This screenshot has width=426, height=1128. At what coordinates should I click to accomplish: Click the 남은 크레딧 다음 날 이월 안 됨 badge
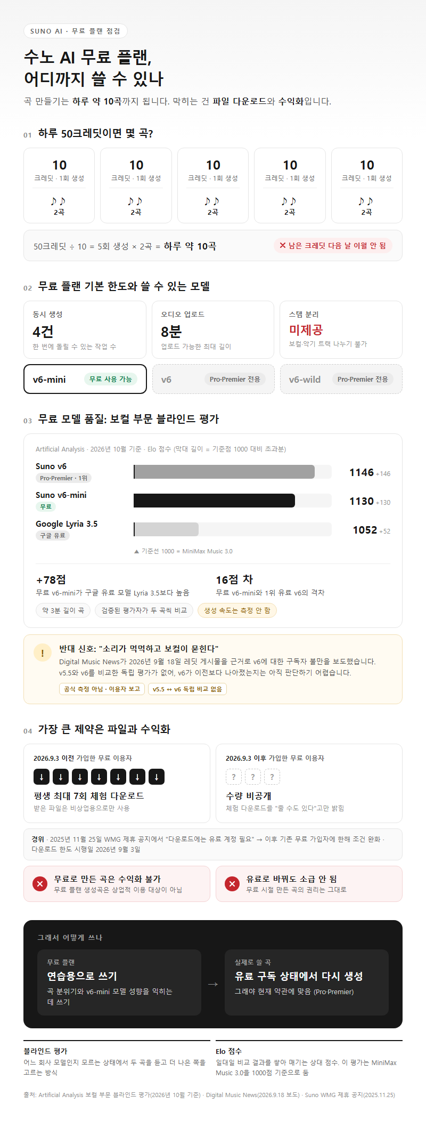click(333, 245)
